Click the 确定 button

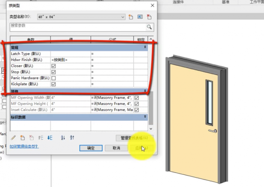coord(91,148)
